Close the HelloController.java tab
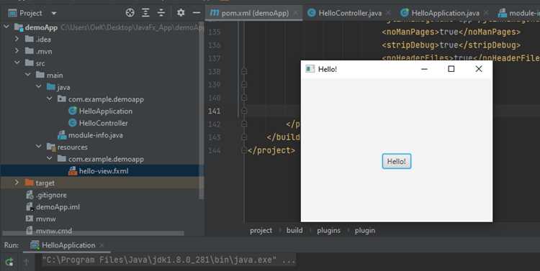 point(388,13)
